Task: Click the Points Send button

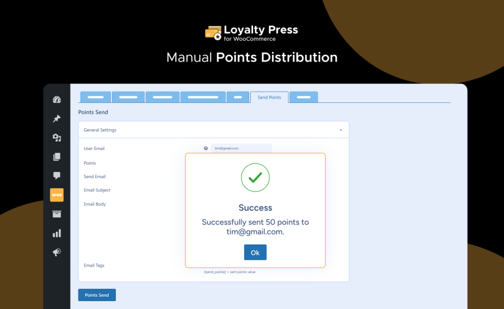Action: pyautogui.click(x=97, y=295)
